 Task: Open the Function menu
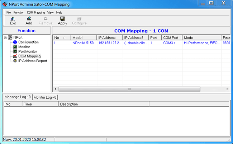click(19, 13)
